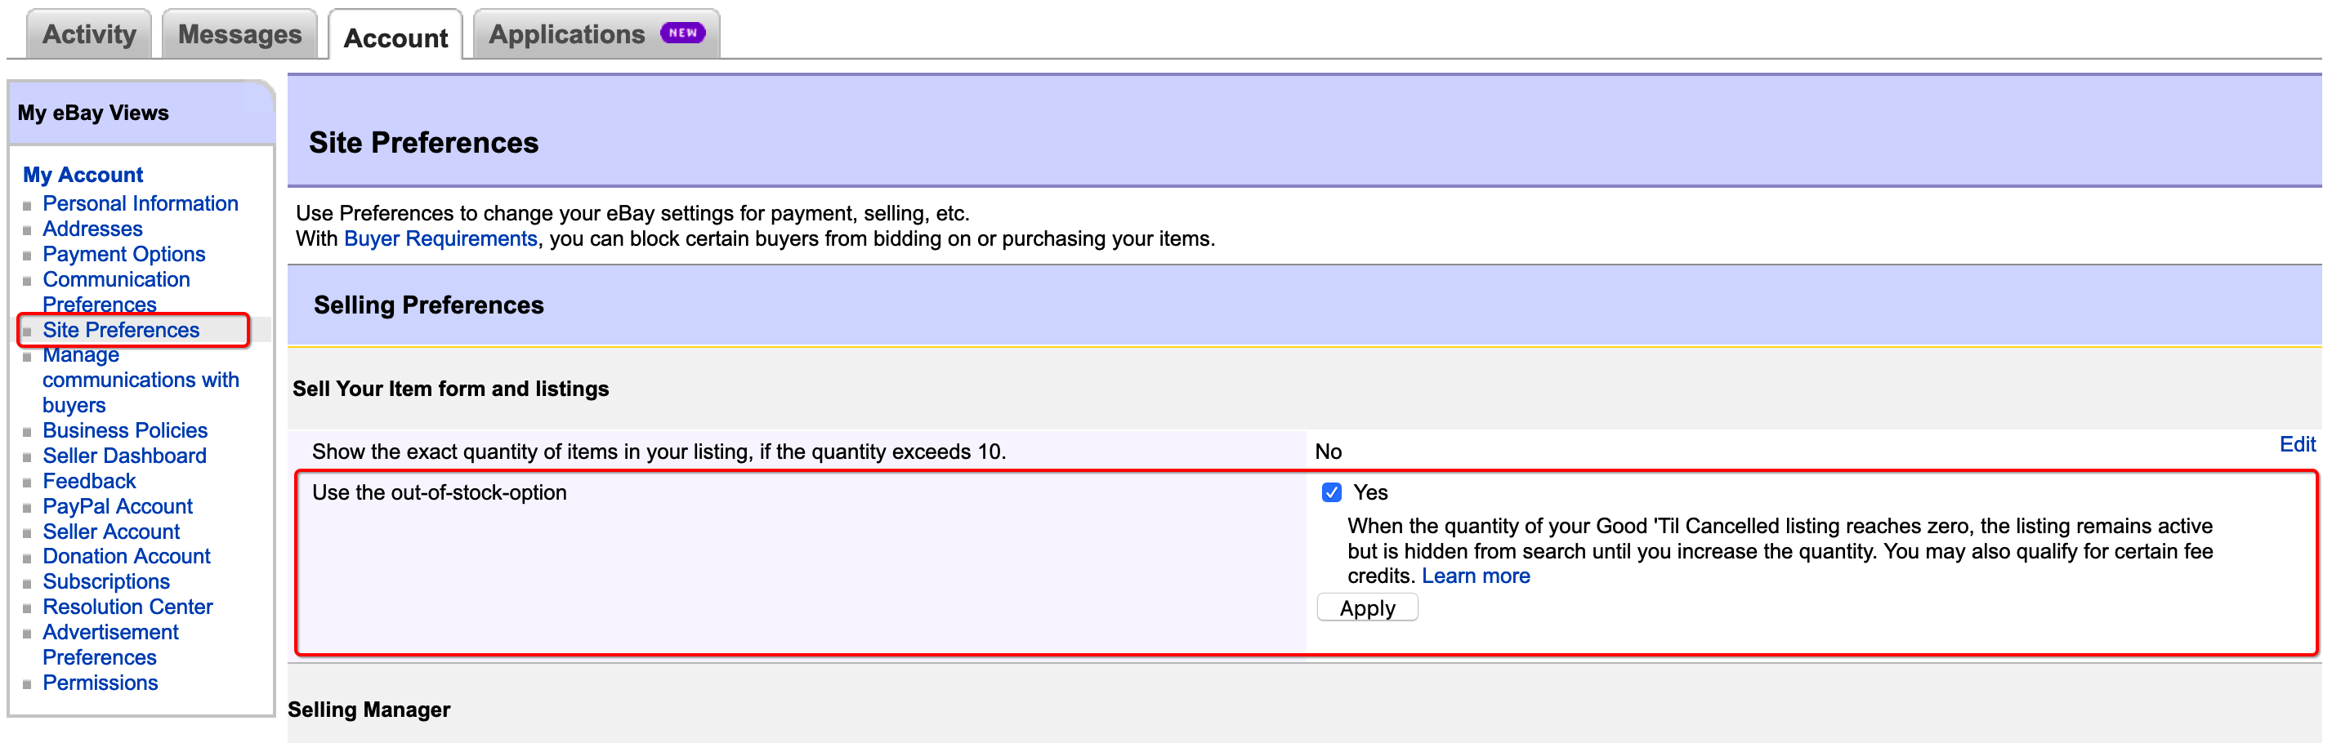Open Resolution Center

pos(127,607)
